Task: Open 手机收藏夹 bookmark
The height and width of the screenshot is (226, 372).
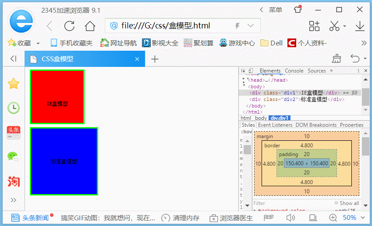Action: pos(71,43)
